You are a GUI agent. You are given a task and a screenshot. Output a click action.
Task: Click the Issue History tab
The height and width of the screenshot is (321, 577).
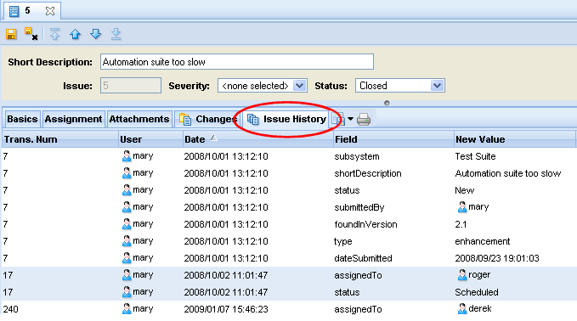(286, 119)
